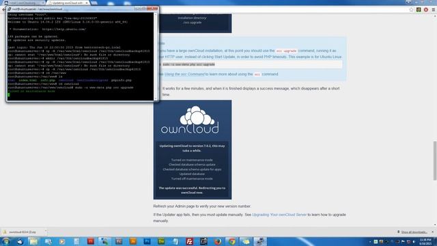Switch to the first background browser tab
Image resolution: width=437 pixels, height=246 pixels.
coord(24,3)
